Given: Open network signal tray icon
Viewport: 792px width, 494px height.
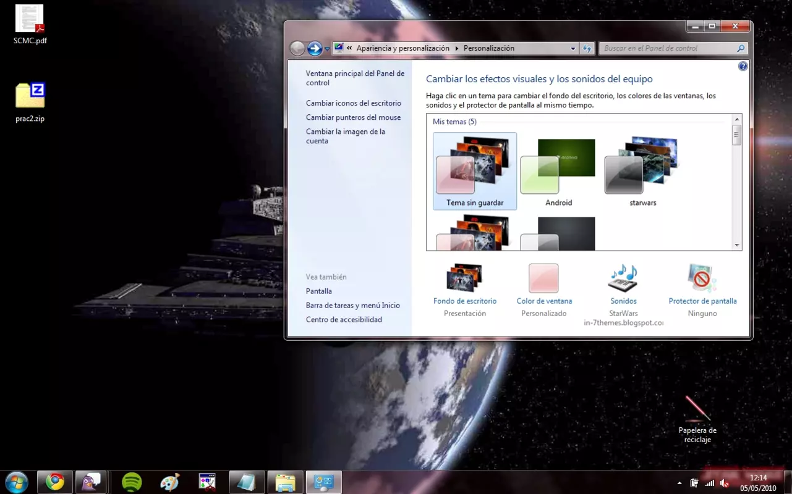Looking at the screenshot, I should click(x=709, y=483).
